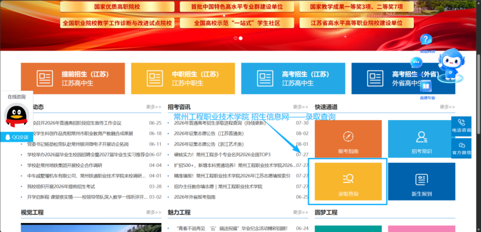This screenshot has width=481, height=232.
Task: Click 更多>> beside the news 动态 heading
Action: point(154,107)
